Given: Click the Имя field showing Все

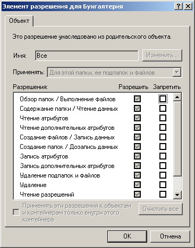Looking at the screenshot, I should (87, 56).
